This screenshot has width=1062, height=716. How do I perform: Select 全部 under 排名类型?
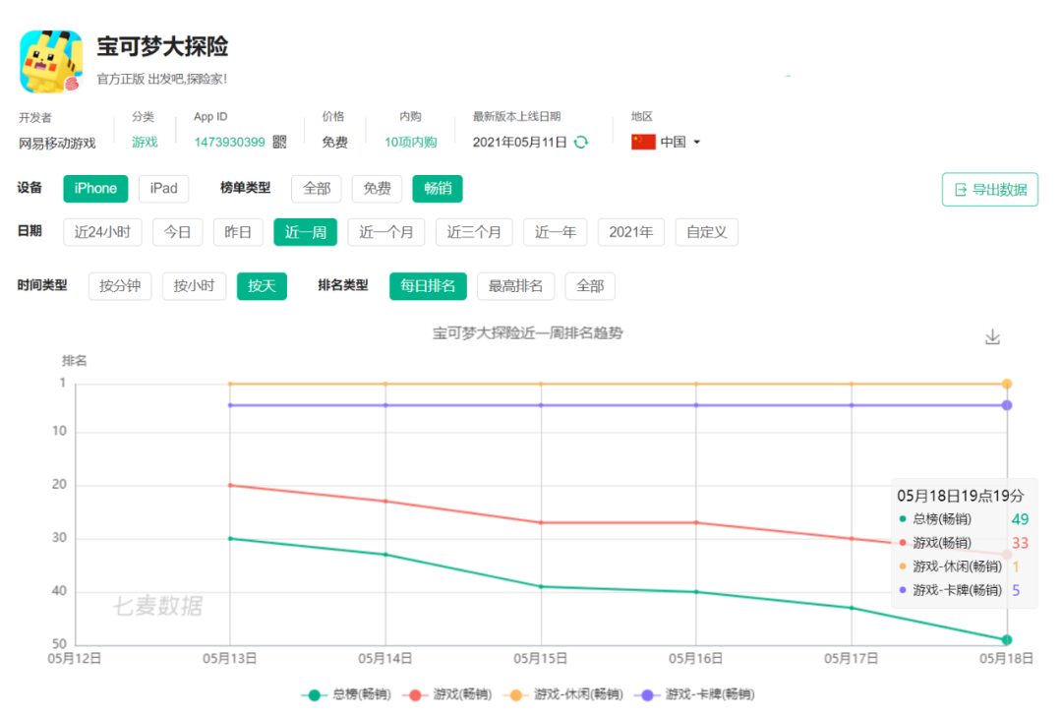(590, 286)
